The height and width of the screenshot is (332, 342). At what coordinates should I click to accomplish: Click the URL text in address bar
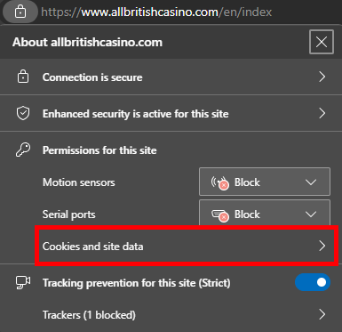coord(156,12)
